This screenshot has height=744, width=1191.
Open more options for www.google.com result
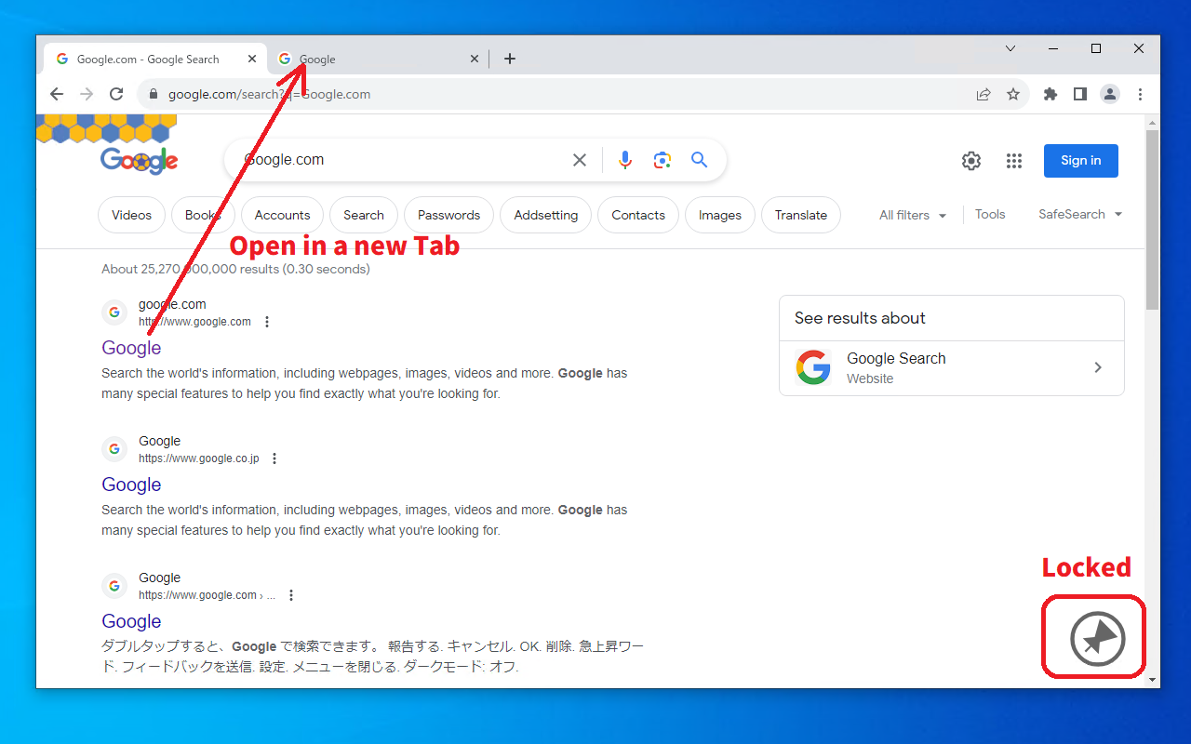point(267,322)
